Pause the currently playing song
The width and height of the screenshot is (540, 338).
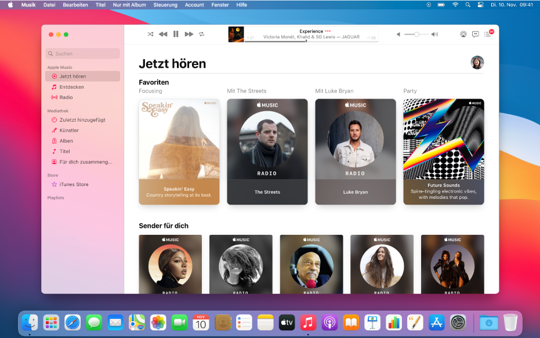(176, 34)
